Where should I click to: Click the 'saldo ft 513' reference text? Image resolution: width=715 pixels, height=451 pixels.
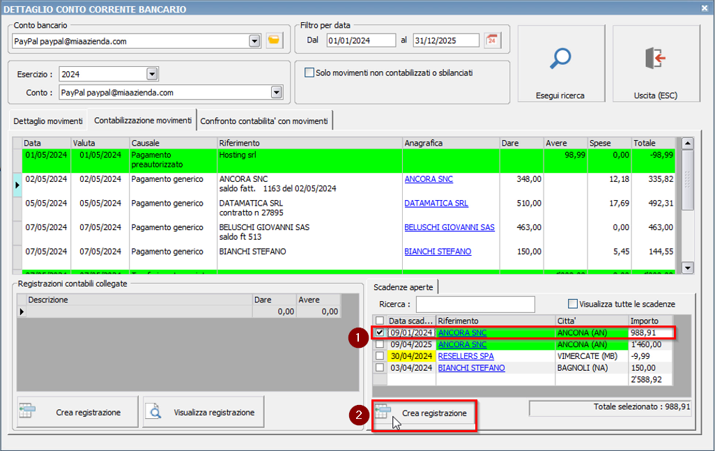pyautogui.click(x=240, y=237)
